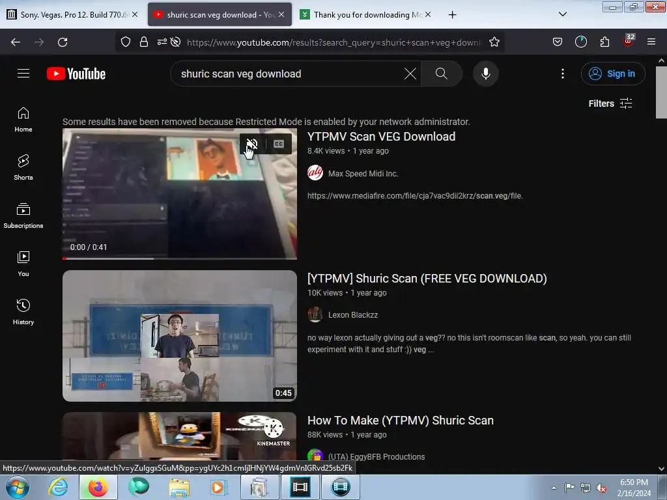Open Subscriptions in the sidebar

coord(23,215)
